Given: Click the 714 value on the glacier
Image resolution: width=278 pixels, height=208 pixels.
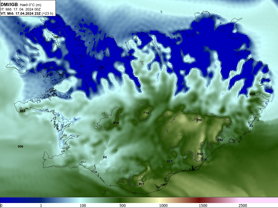Looking at the screenshot, I should pyautogui.click(x=146, y=113).
